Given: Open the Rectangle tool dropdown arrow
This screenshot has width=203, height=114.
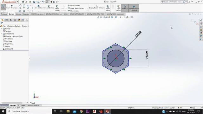Looking at the screenshot, I should (22, 8).
